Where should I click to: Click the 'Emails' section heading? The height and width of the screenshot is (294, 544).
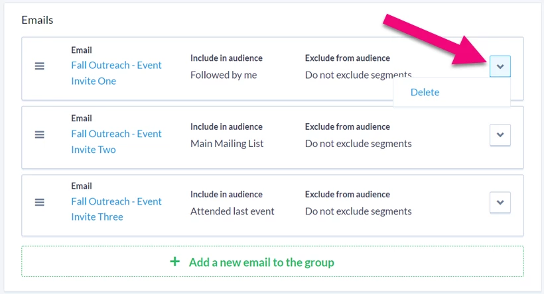[37, 20]
